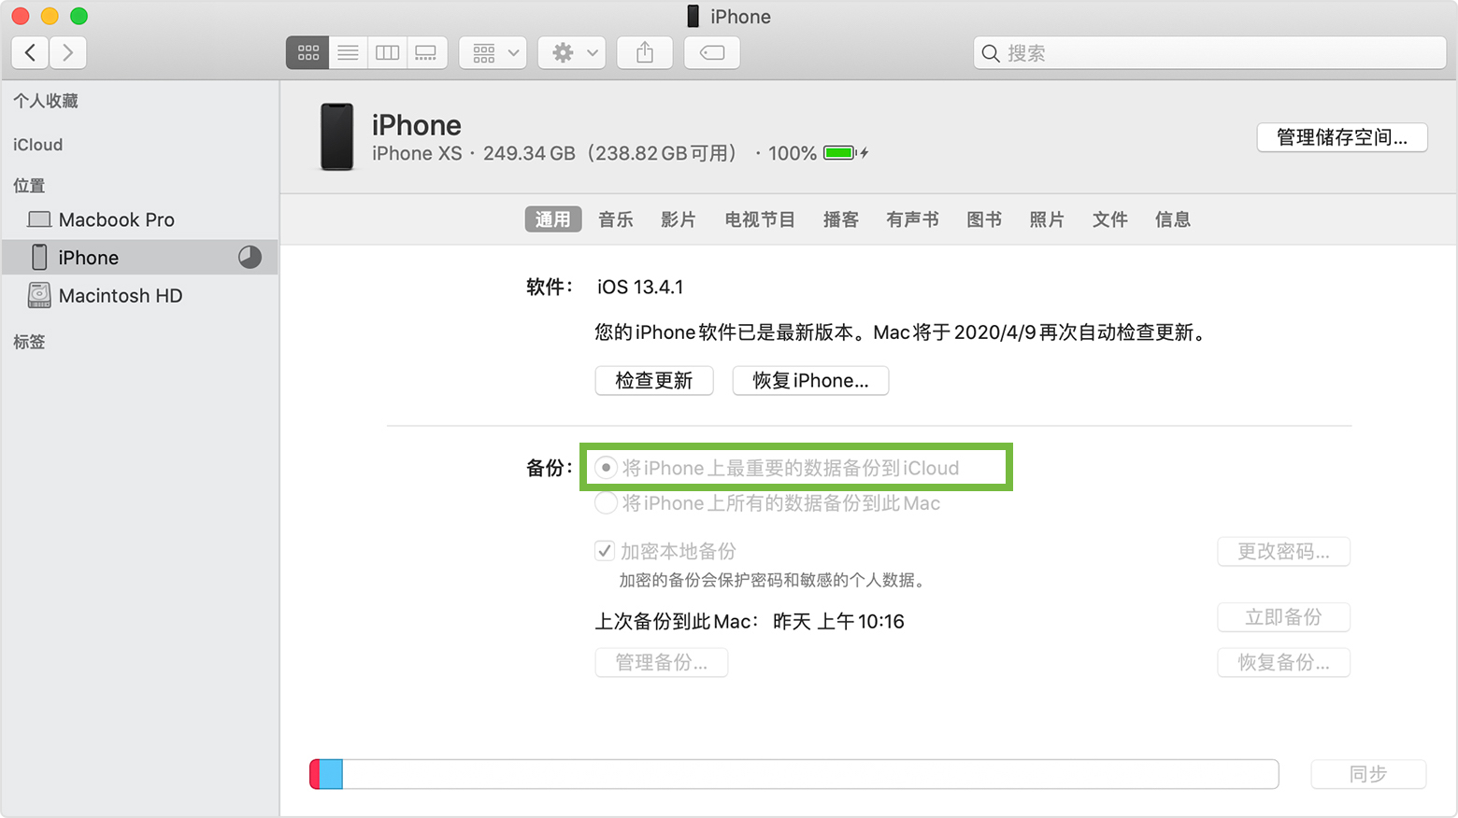This screenshot has height=818, width=1458.
Task: Click the 恢复 iPhone… button
Action: pos(810,380)
